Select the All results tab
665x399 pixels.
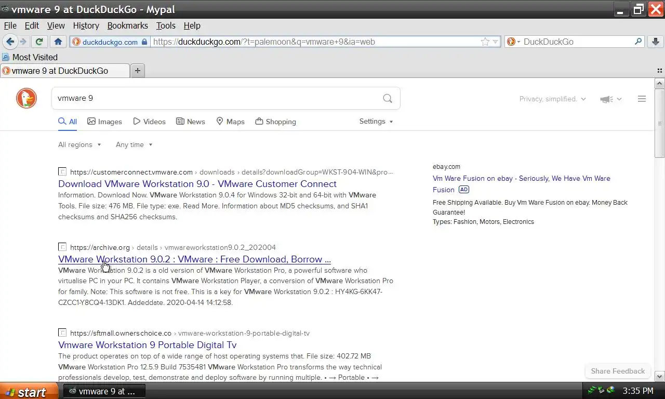pyautogui.click(x=68, y=122)
